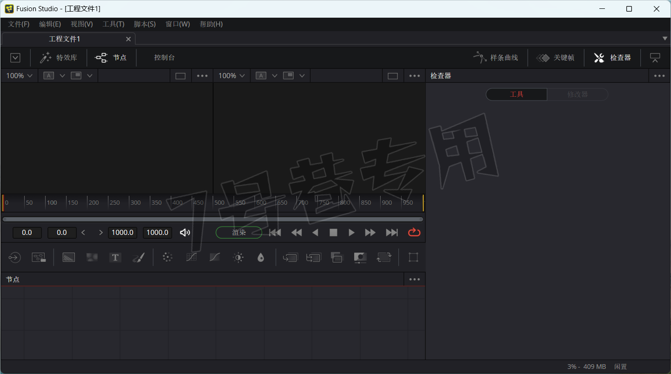
Task: Open the 检查器 panel three-dot options menu
Action: [x=659, y=76]
